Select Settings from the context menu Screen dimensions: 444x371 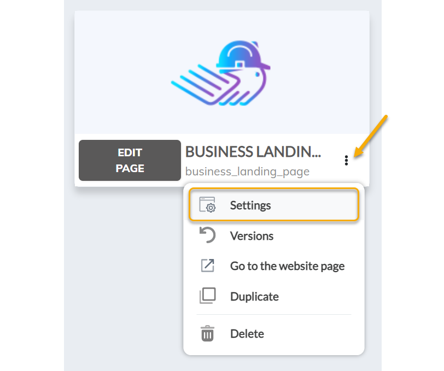point(274,204)
